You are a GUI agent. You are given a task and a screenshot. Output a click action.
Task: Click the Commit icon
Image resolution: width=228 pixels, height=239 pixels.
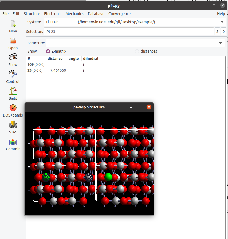(x=13, y=142)
